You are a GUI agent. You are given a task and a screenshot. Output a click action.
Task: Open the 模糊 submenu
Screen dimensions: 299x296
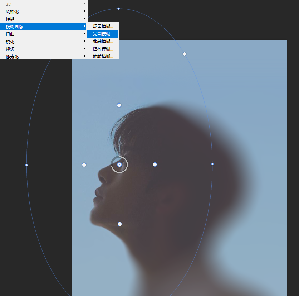coord(44,19)
